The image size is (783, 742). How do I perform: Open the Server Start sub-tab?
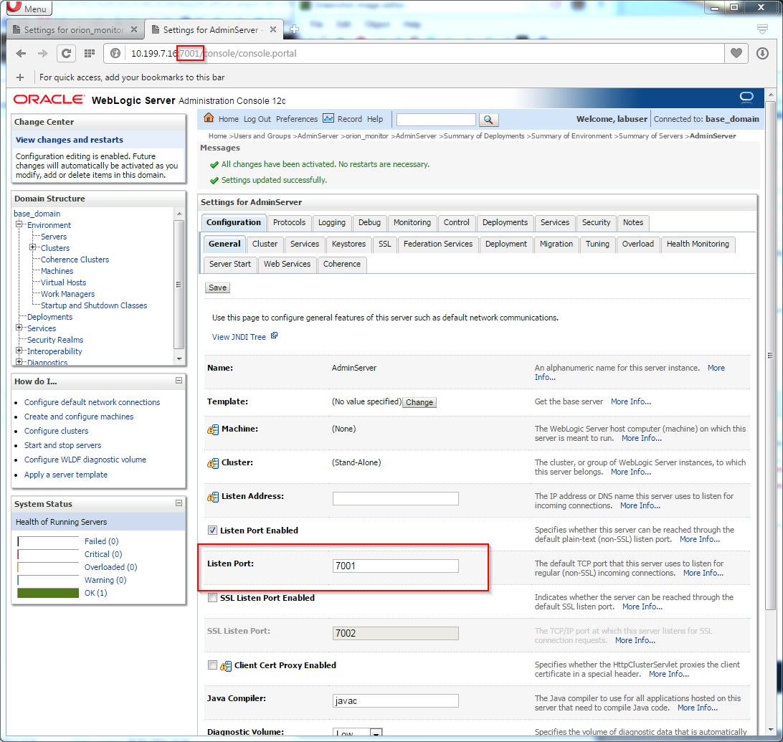tap(230, 264)
